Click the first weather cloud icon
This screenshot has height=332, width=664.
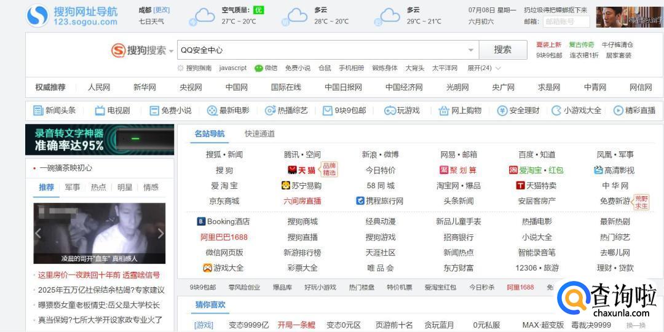tap(202, 17)
